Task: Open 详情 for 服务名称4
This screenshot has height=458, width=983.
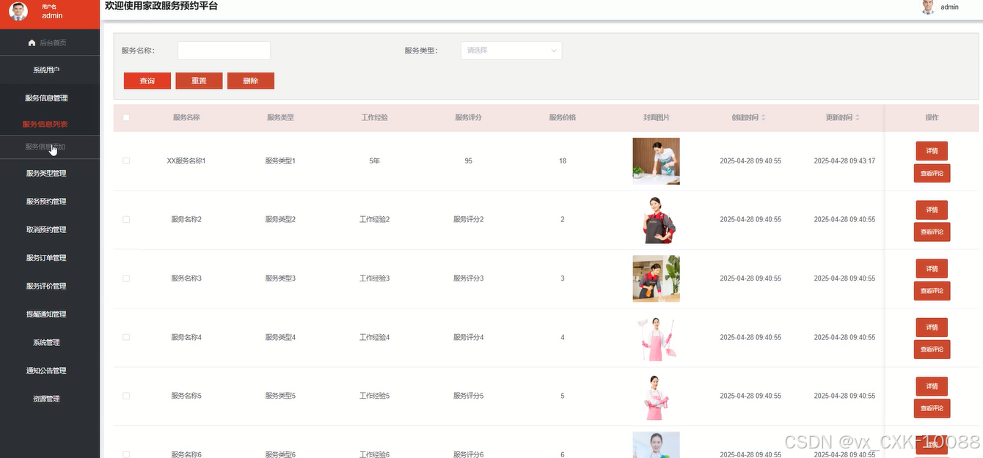Action: pyautogui.click(x=932, y=327)
